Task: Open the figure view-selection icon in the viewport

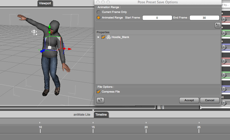Action: pyautogui.click(x=34, y=32)
